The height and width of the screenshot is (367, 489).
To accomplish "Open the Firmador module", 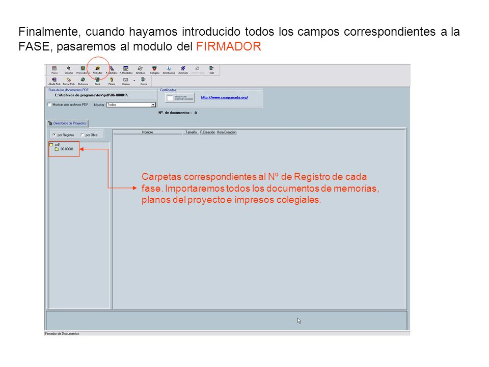I will [x=97, y=70].
